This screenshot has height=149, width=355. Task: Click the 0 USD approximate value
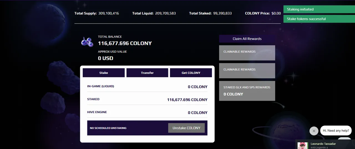tap(106, 58)
